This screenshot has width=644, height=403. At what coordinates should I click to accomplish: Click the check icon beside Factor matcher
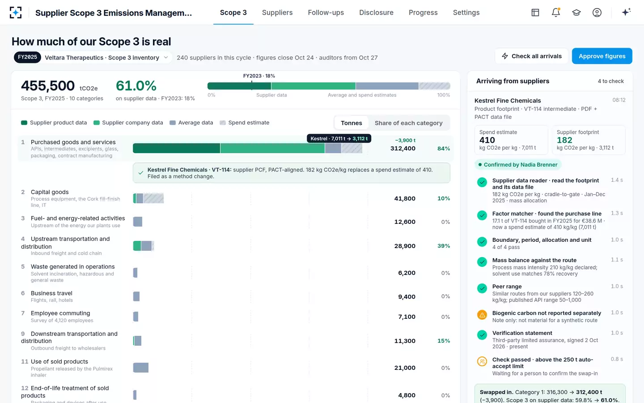click(x=482, y=215)
